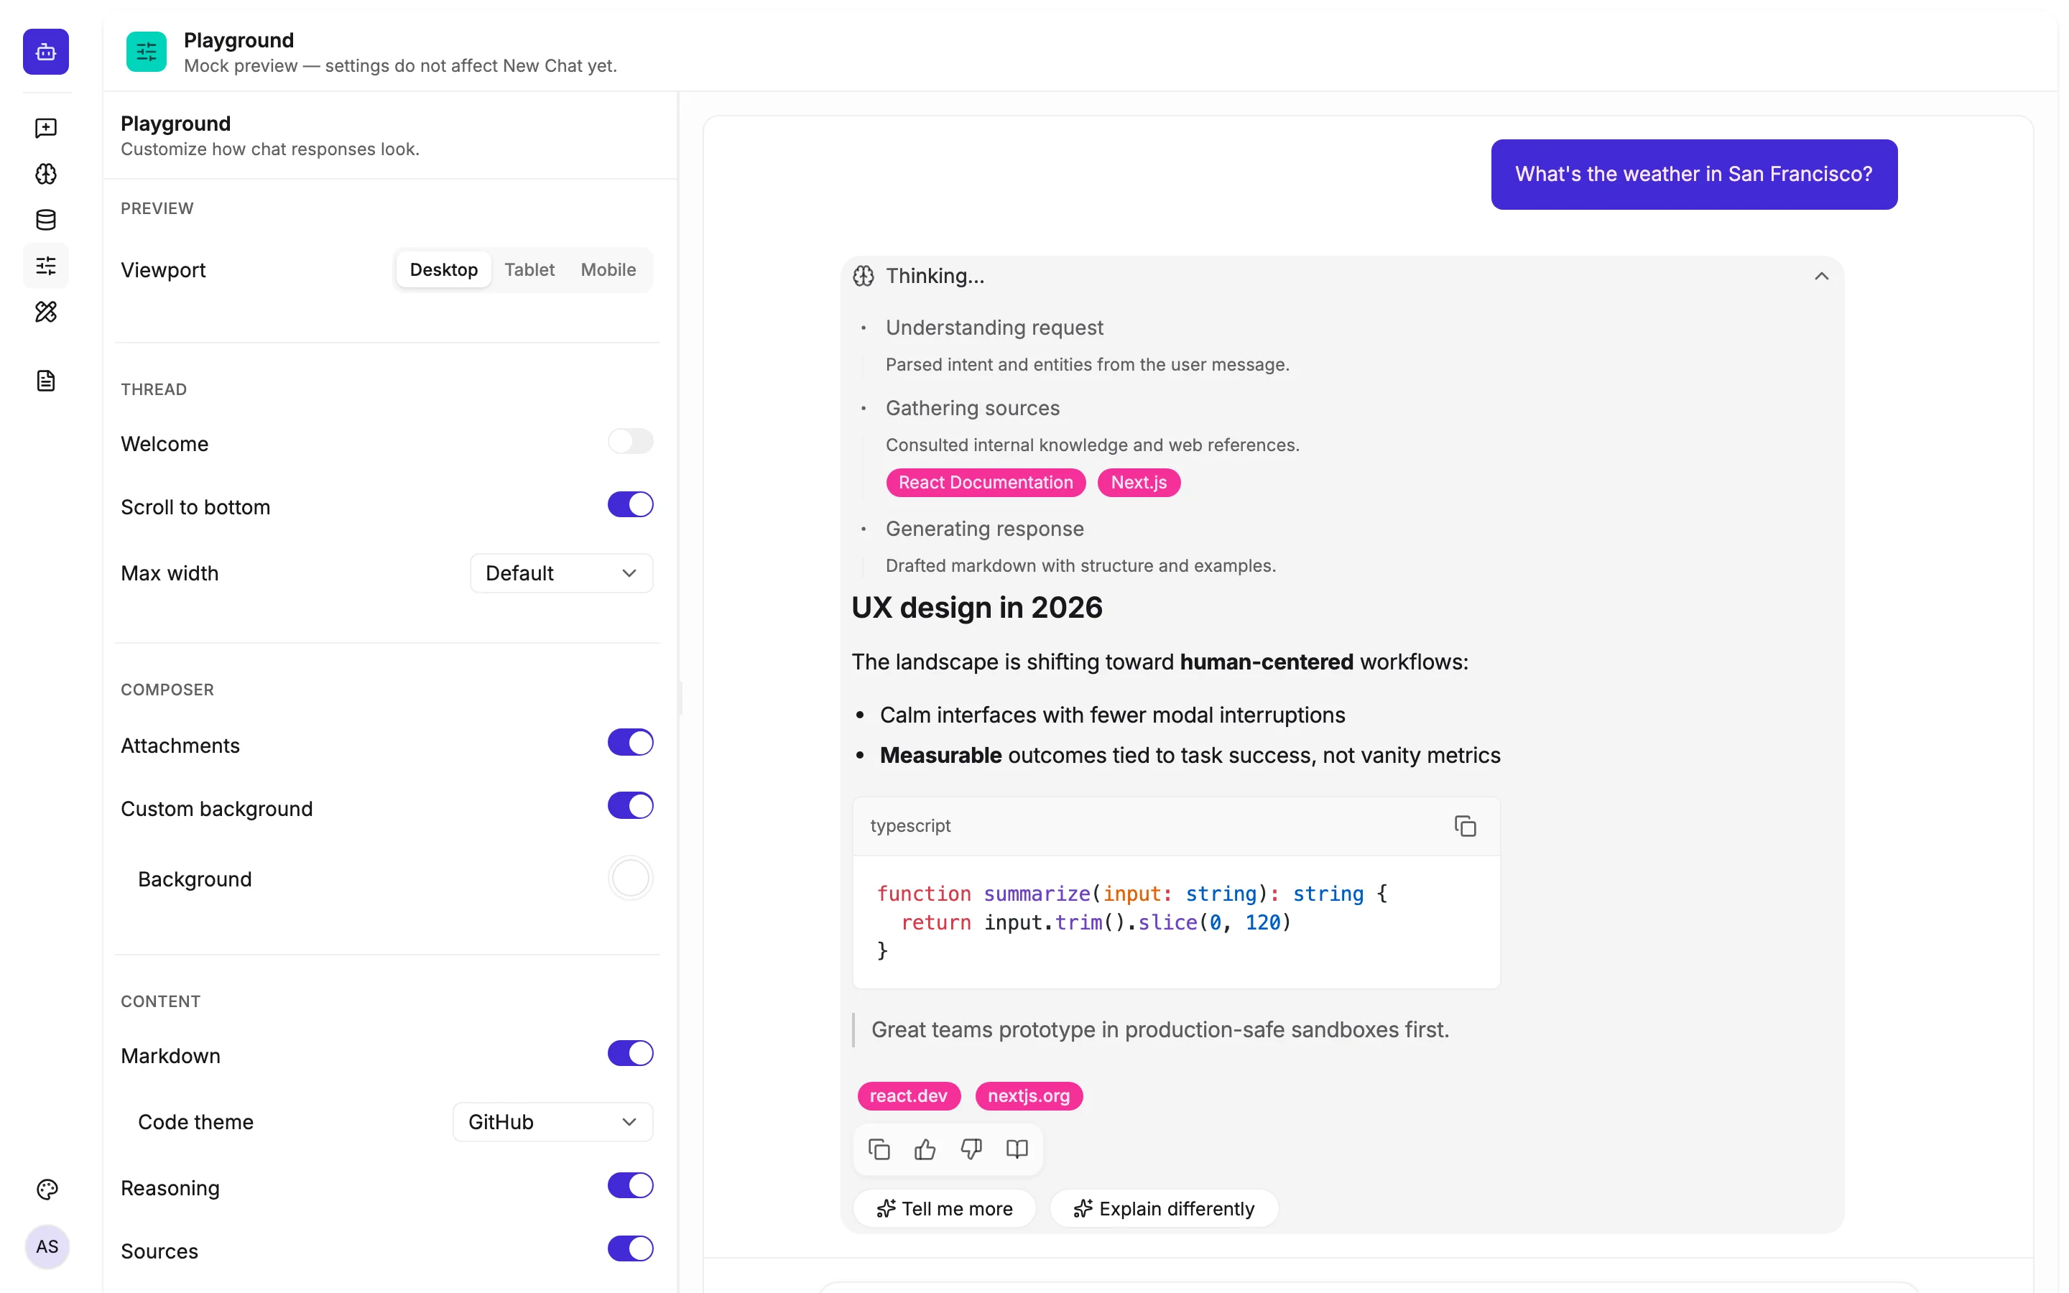The height and width of the screenshot is (1293, 2069).
Task: Click the Gathering sources step
Action: tap(973, 409)
